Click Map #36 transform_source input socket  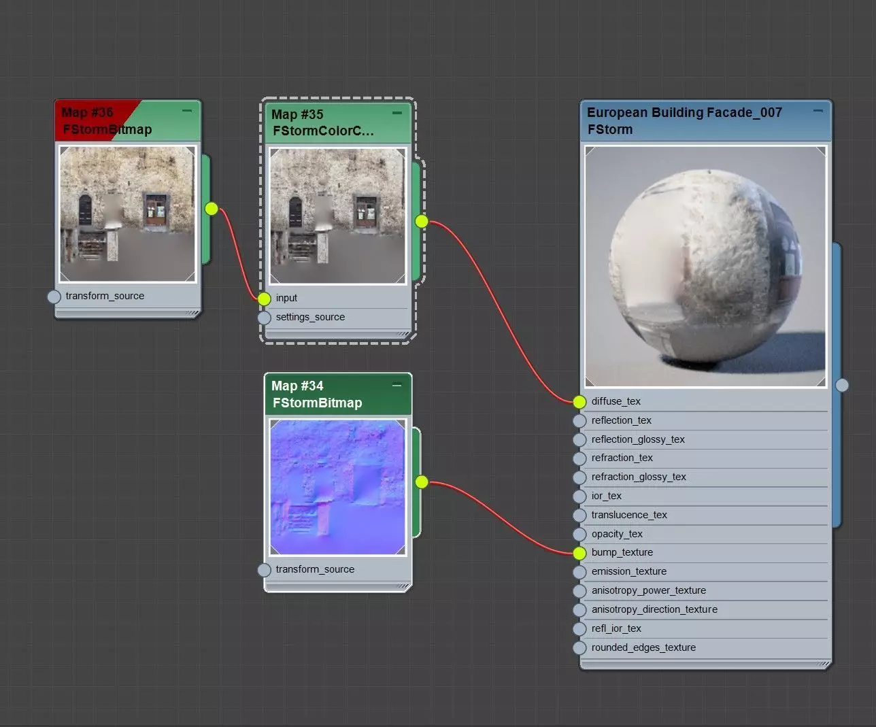point(54,297)
